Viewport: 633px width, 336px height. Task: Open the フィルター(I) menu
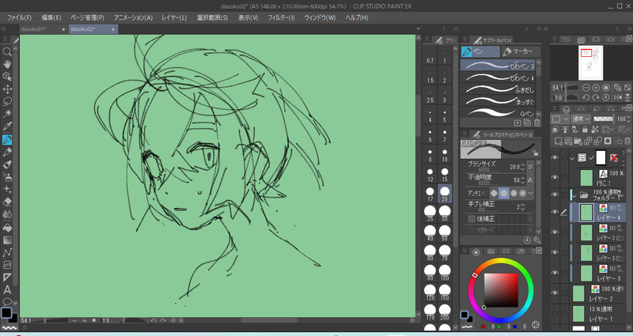tap(281, 17)
